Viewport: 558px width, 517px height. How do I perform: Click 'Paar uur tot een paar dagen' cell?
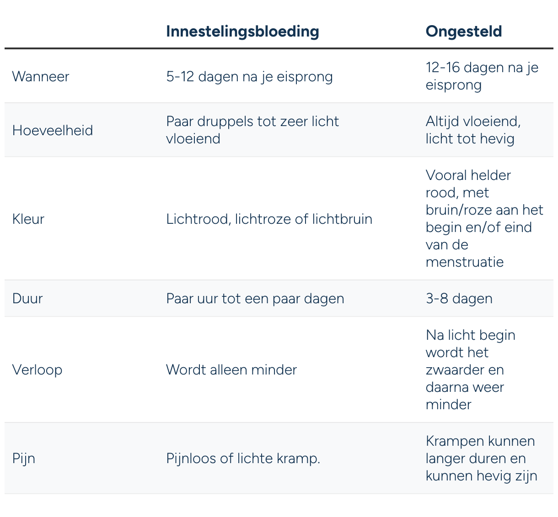[x=255, y=299]
